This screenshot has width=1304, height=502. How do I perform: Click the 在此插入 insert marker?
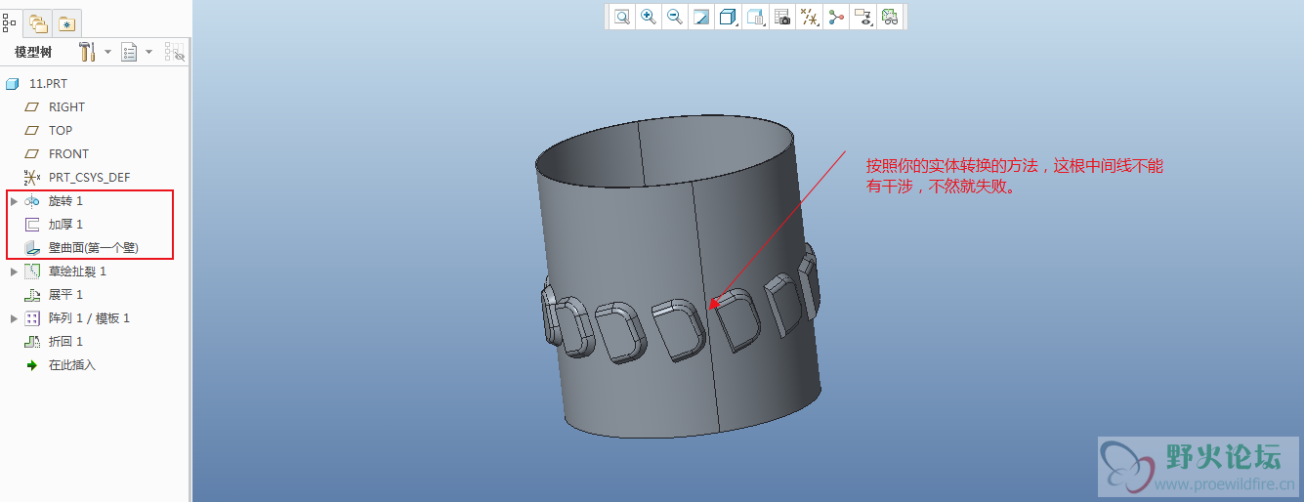(x=71, y=365)
